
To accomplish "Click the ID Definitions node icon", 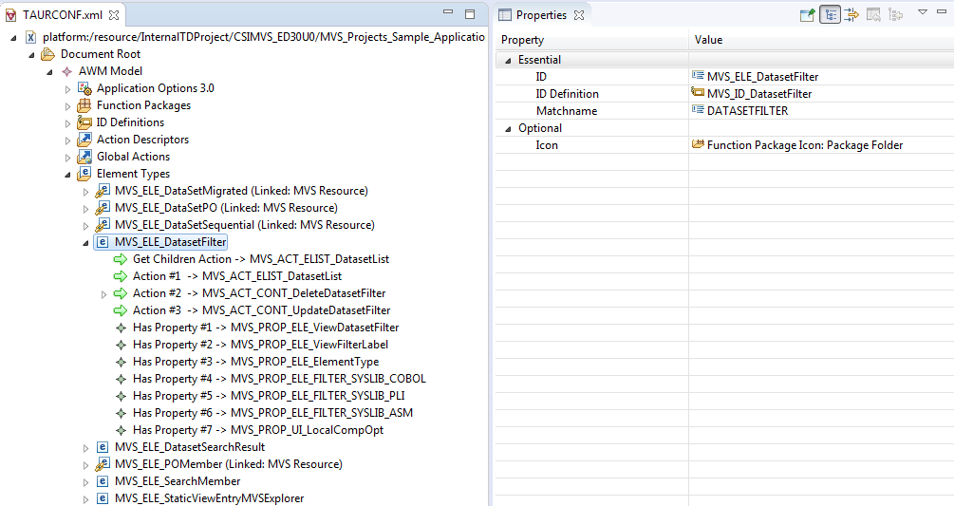I will (x=84, y=122).
